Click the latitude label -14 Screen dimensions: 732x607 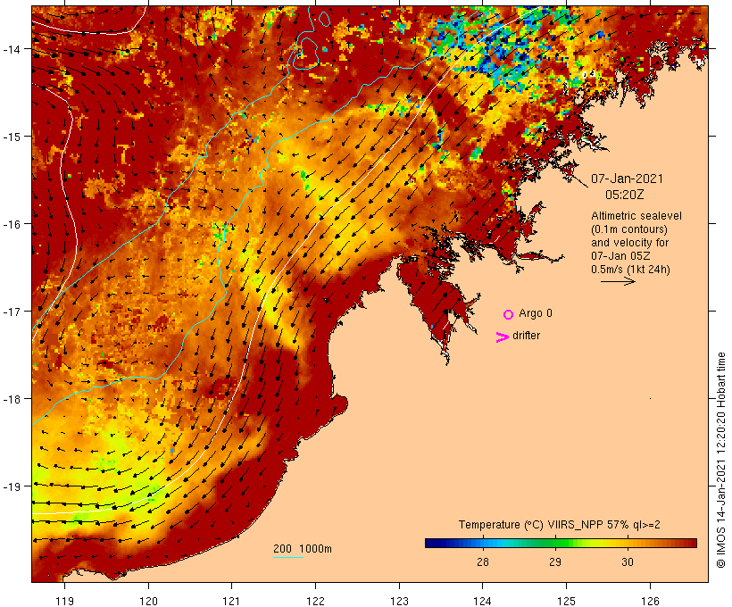coord(12,49)
